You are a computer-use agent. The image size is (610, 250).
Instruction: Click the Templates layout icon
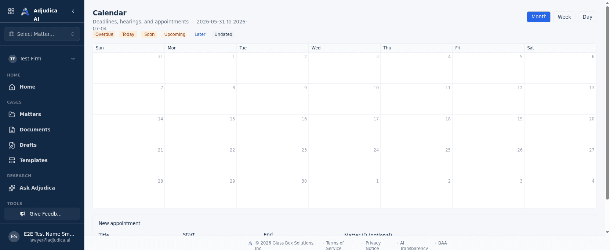point(12,160)
